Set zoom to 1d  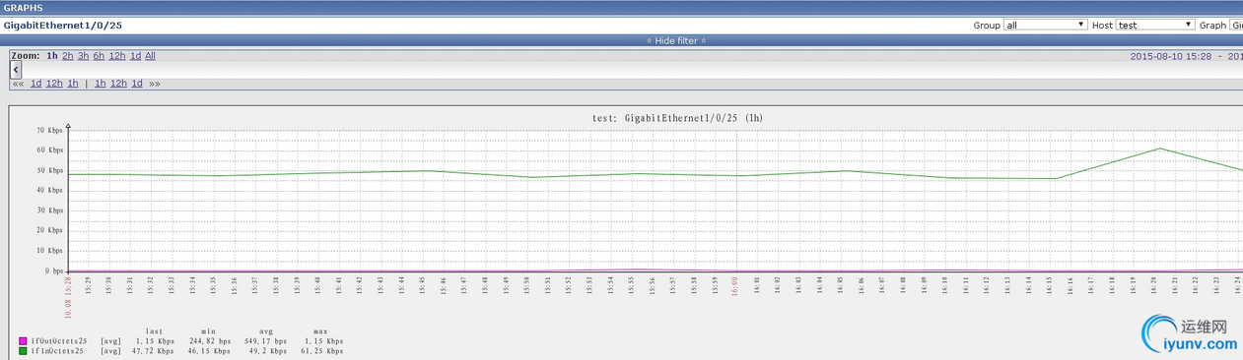click(136, 56)
